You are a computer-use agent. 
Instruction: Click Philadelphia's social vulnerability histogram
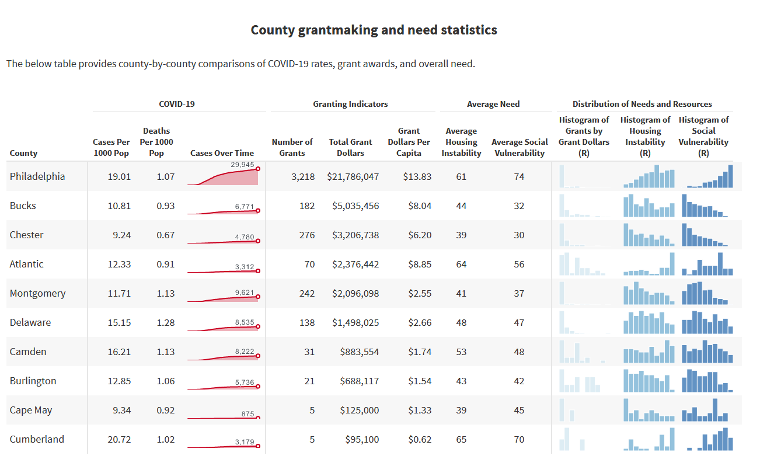710,176
